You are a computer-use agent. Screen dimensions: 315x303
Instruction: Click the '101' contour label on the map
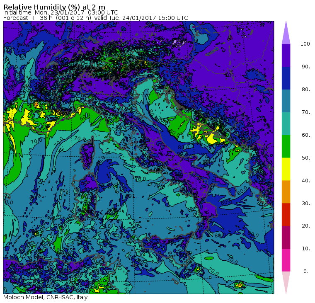[230, 75]
